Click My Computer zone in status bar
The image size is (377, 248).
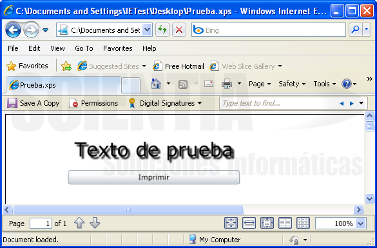[x=215, y=240]
